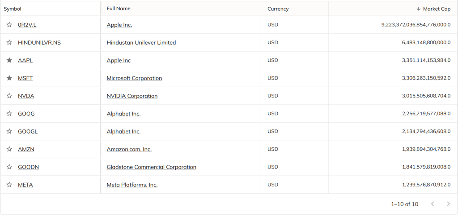Screen dimensions: 458x215
Task: Go to next page arrow
Action: coord(448,204)
